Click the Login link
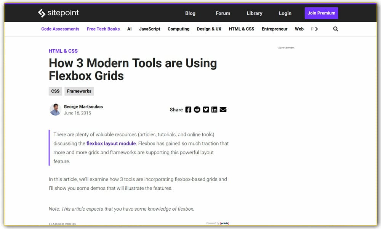The image size is (381, 229). click(x=285, y=13)
